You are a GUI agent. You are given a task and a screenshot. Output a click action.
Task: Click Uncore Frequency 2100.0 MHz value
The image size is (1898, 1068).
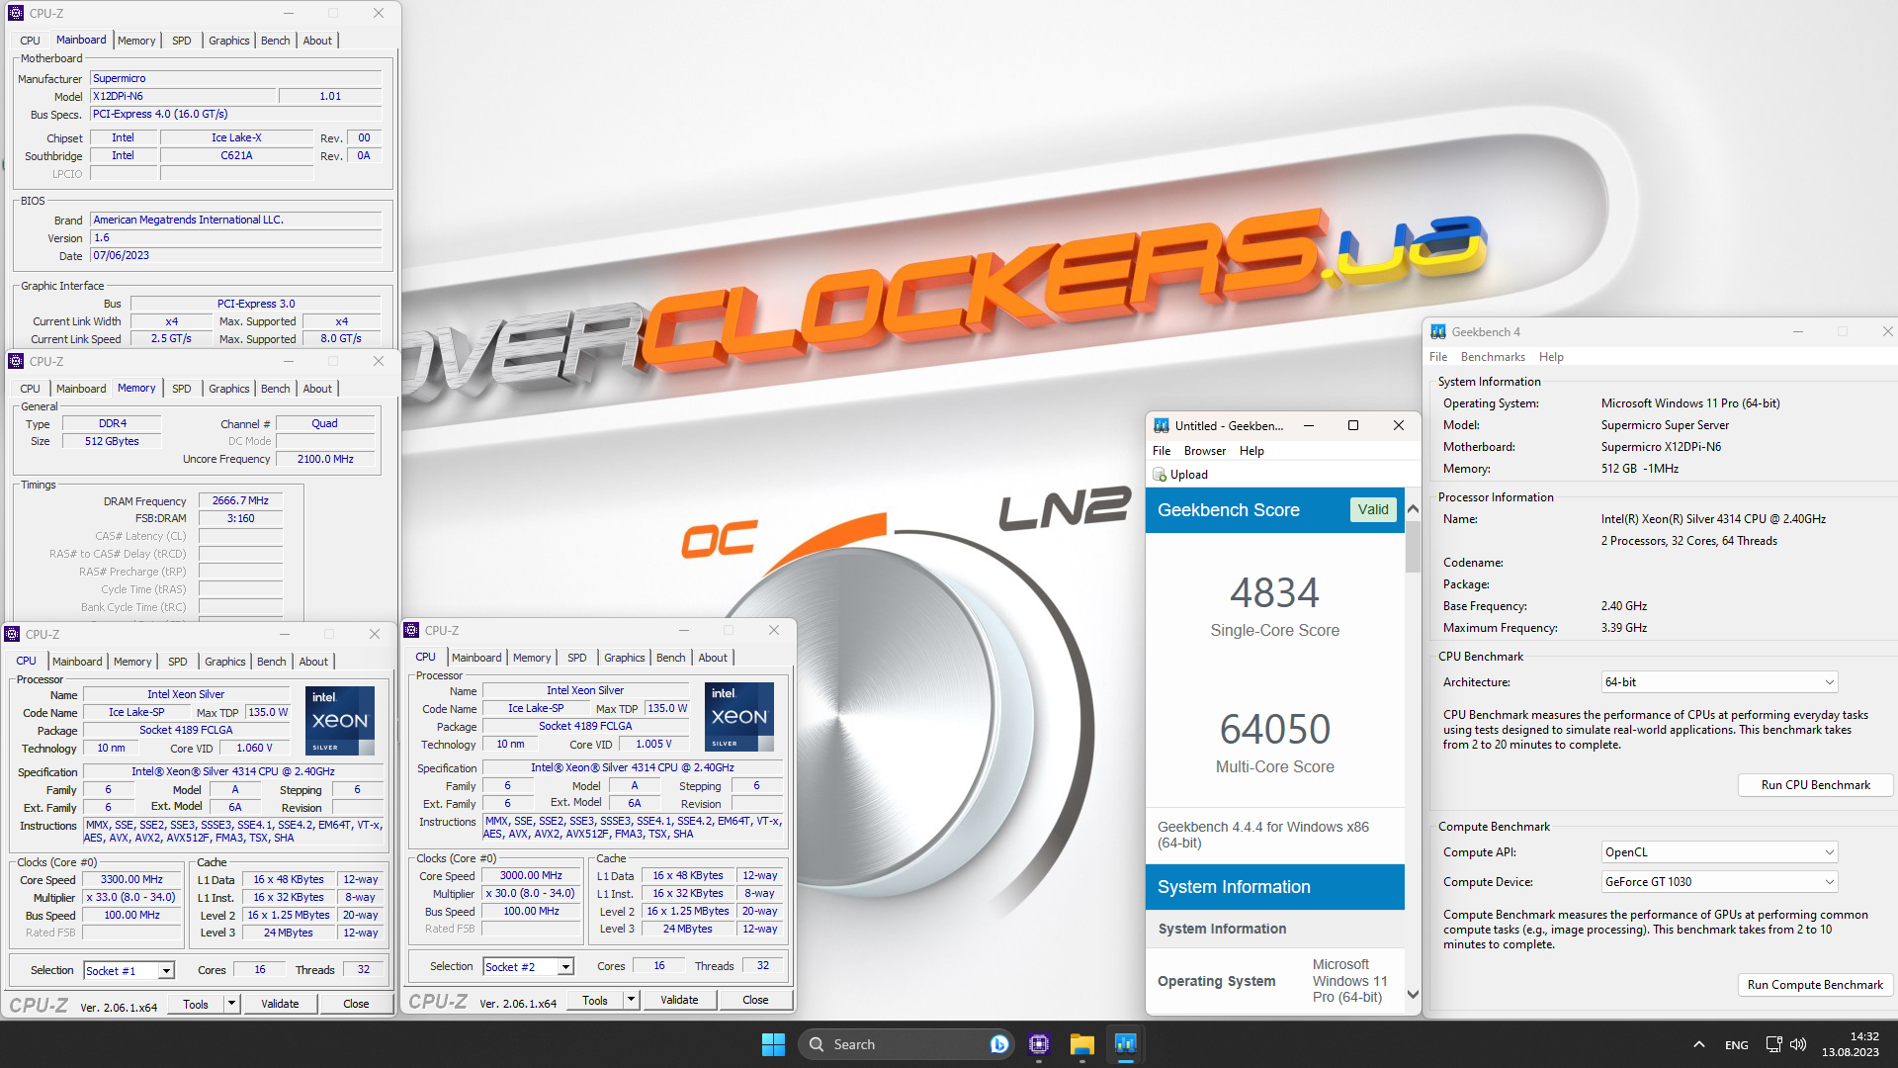coord(325,459)
